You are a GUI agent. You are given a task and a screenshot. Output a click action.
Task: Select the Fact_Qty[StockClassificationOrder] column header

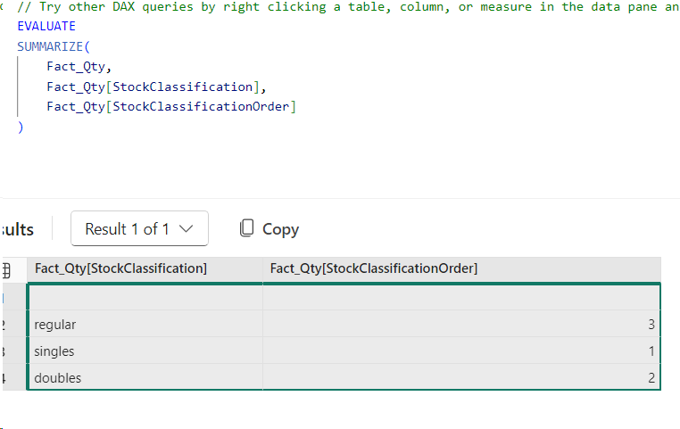(461, 268)
